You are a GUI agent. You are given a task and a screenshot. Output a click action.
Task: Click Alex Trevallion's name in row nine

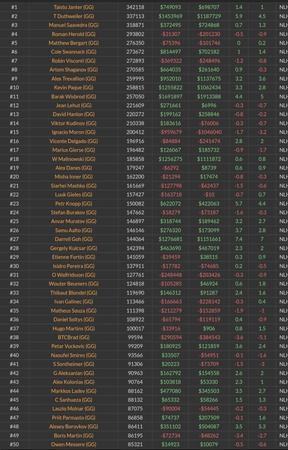point(73,78)
